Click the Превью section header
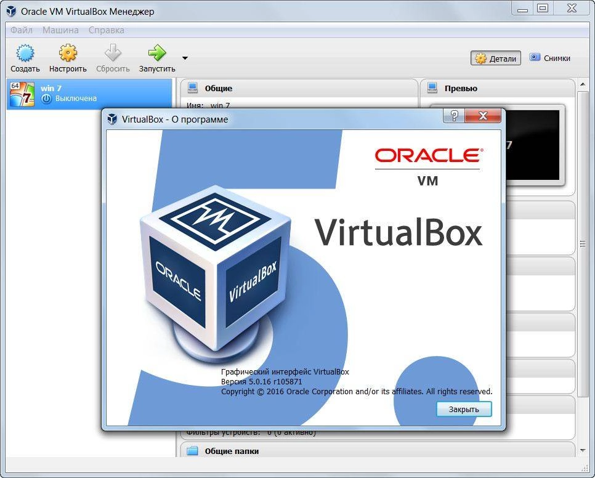595x478 pixels. [498, 88]
